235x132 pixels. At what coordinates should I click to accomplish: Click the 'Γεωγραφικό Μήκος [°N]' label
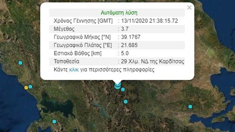tap(82, 37)
